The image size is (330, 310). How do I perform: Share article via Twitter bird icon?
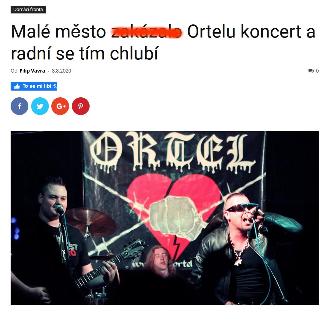[x=40, y=106]
